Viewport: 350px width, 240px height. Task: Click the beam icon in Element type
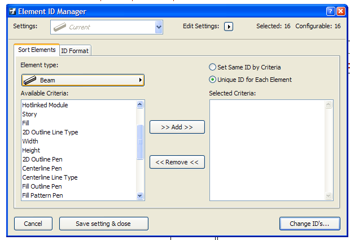tap(30, 80)
